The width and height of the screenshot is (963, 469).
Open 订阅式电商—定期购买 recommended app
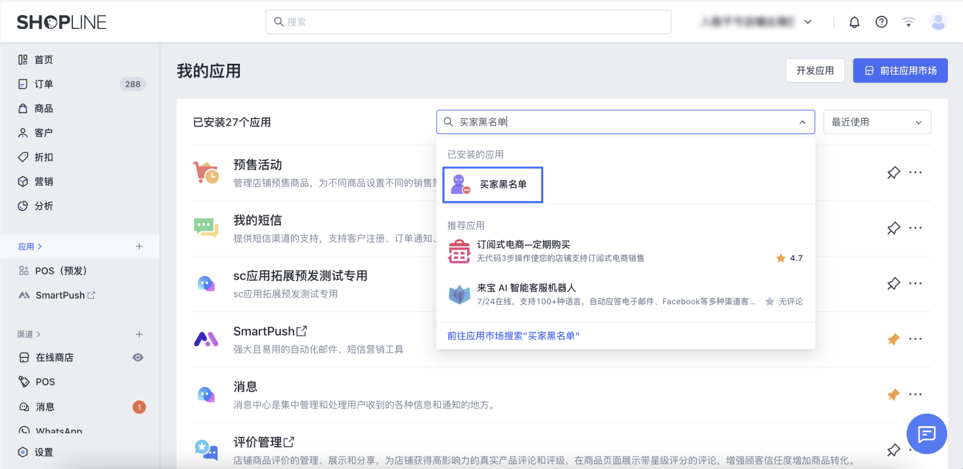[x=625, y=251]
